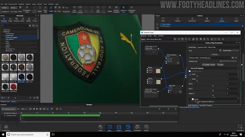This screenshot has width=245, height=137.
Task: Open the Move Tool
Action: [45, 10]
